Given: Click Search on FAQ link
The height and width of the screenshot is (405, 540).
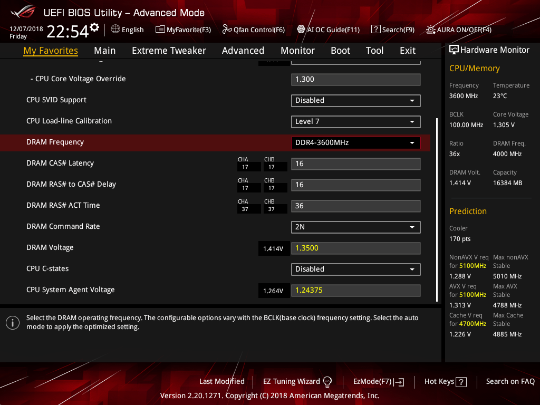Looking at the screenshot, I should click(510, 382).
